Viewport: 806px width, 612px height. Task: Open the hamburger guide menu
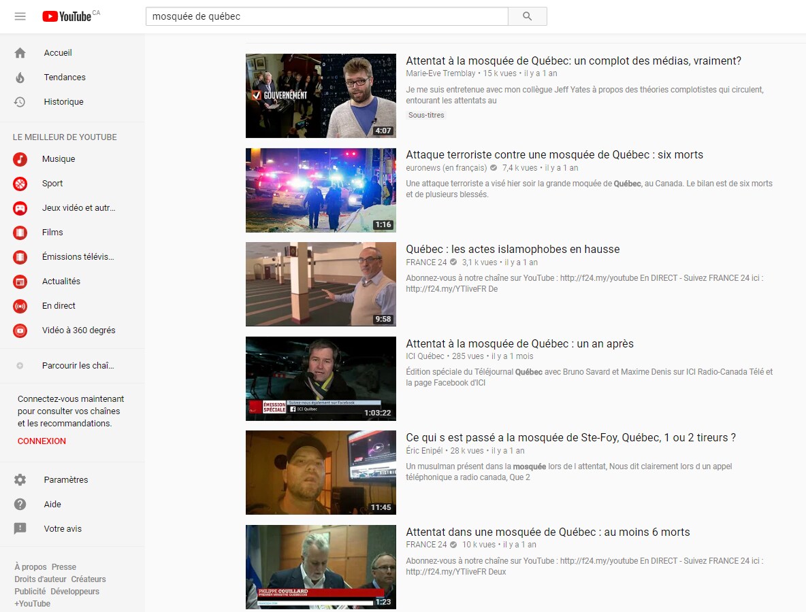click(x=20, y=16)
